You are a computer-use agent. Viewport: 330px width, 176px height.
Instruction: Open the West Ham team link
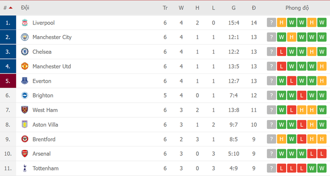coord(45,110)
